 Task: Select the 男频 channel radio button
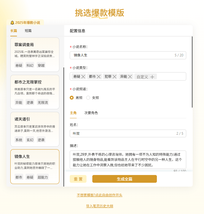pyautogui.click(x=72, y=98)
